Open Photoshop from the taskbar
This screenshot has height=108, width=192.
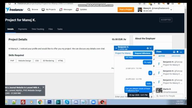49,102
